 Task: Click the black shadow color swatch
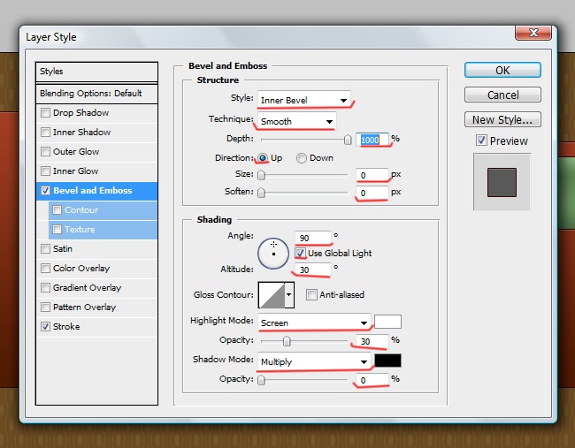[x=387, y=361]
